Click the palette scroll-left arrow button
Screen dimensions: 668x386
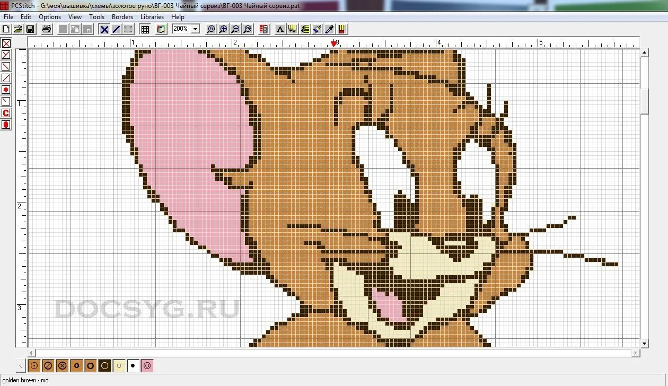(21, 365)
